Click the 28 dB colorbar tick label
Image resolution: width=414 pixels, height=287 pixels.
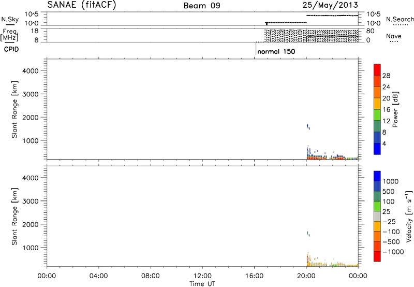[386, 76]
